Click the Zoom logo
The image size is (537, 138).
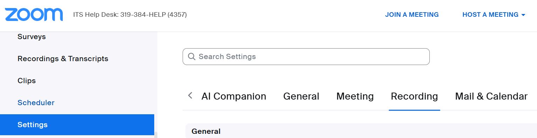click(34, 15)
